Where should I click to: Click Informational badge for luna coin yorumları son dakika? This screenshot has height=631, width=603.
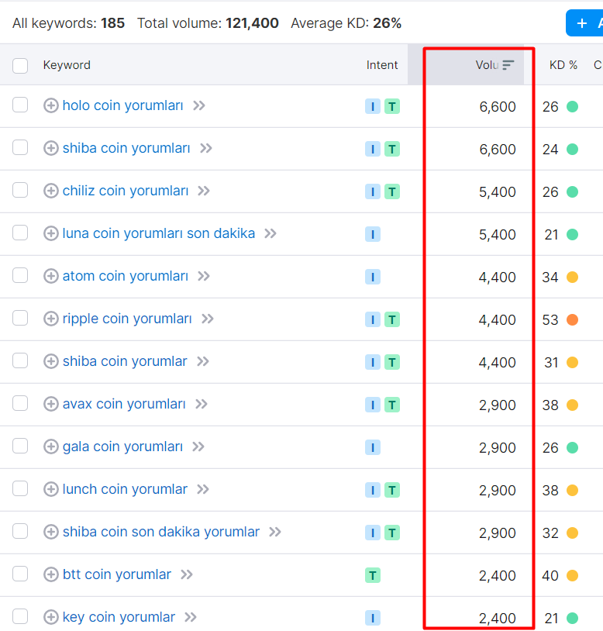tap(373, 234)
